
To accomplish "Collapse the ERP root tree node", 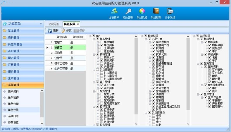I will coord(90,36).
